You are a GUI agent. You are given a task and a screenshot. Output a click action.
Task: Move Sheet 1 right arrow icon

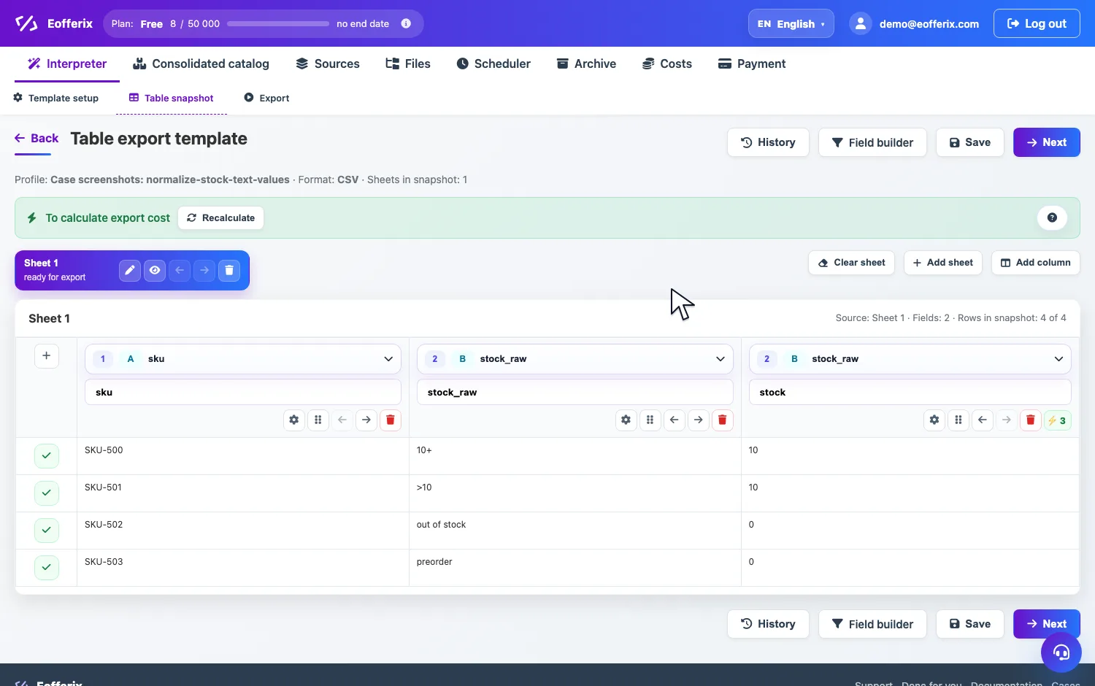(x=204, y=270)
